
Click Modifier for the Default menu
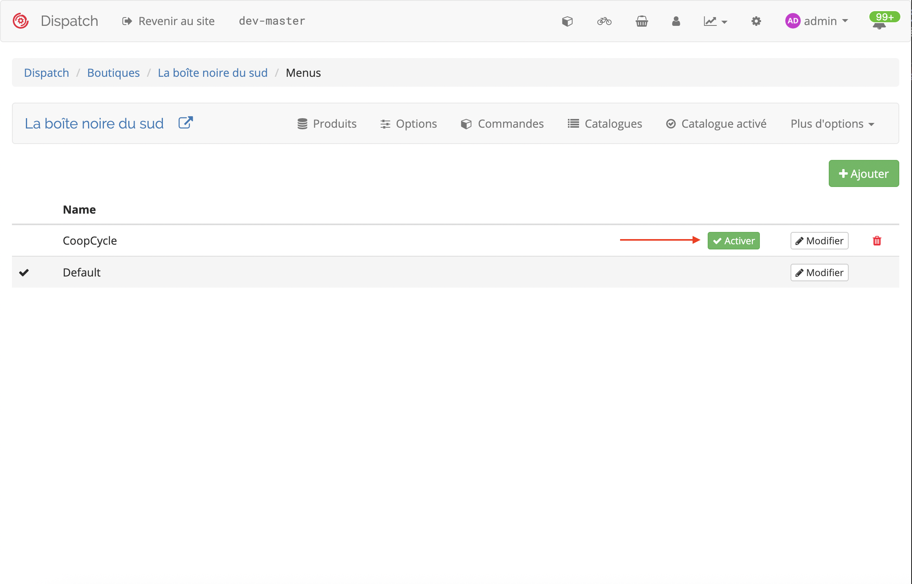click(x=820, y=273)
